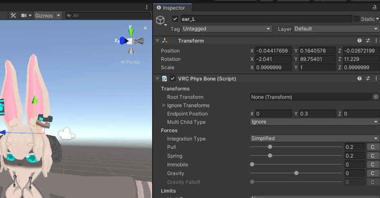Click the gray bottom gizmo cone

[x=131, y=50]
